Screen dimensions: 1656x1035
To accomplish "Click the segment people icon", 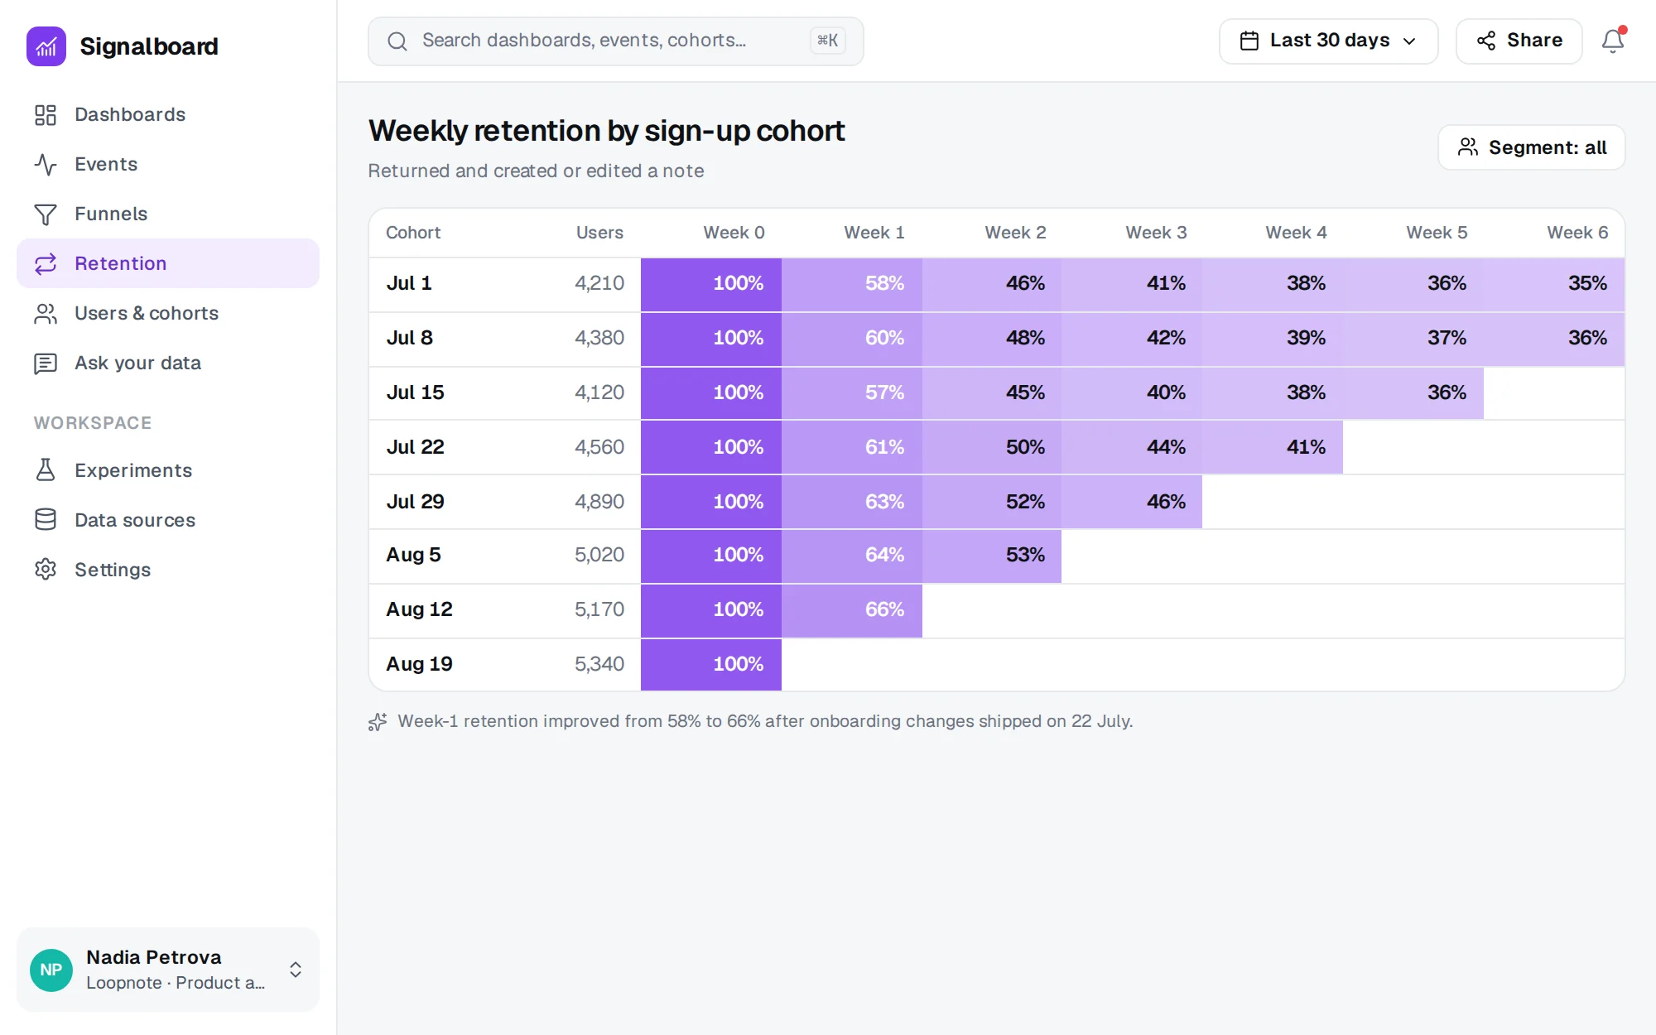I will tap(1468, 147).
